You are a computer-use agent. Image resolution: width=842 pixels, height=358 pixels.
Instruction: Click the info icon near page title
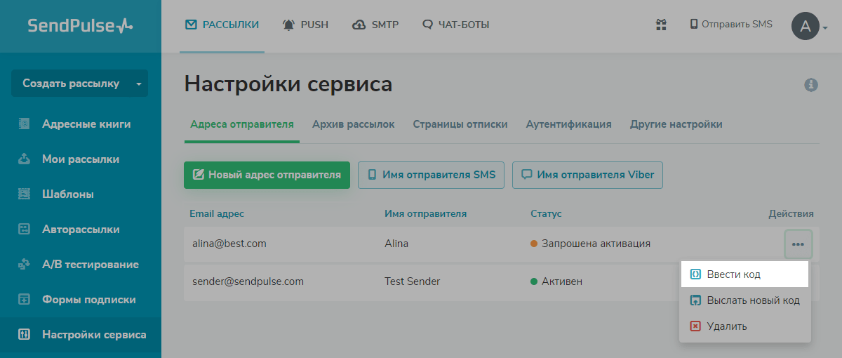point(811,85)
